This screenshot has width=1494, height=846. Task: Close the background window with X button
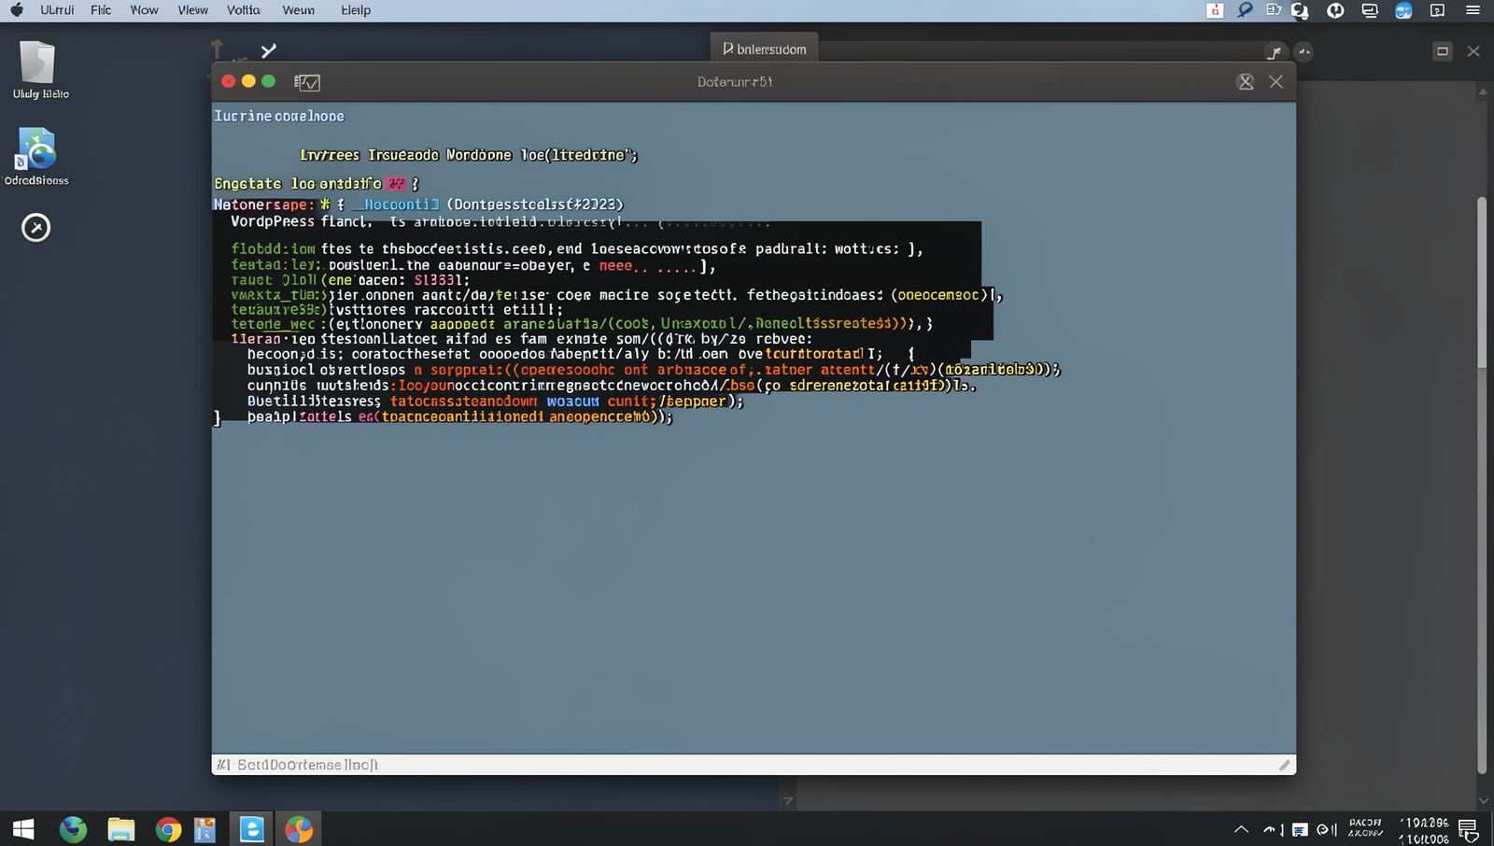pos(1473,51)
